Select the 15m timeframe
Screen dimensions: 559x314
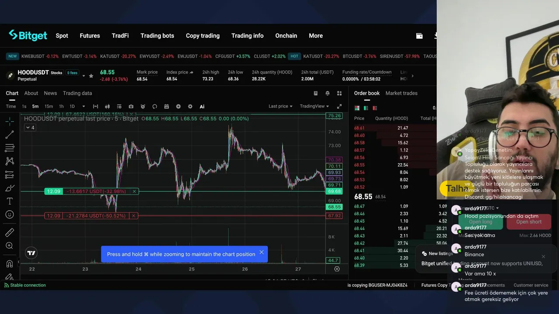tap(48, 106)
